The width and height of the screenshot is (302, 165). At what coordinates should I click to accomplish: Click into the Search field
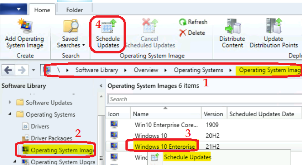[205, 99]
